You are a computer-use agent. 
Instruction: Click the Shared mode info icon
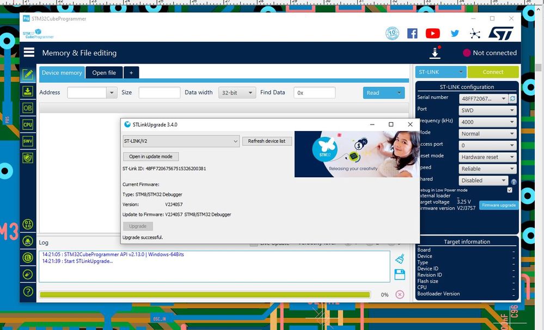click(x=514, y=182)
